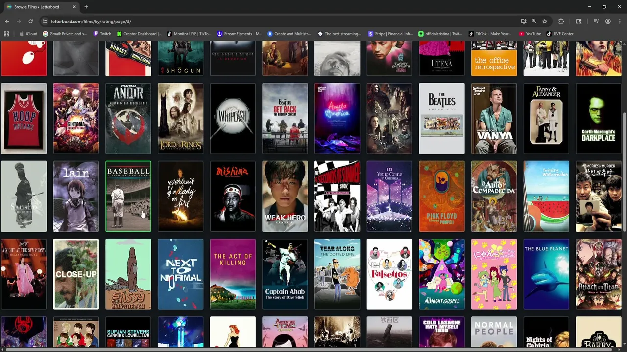Open the Creator Dashboard bookmark
Viewport: 627px width, 352px height.
pos(139,34)
